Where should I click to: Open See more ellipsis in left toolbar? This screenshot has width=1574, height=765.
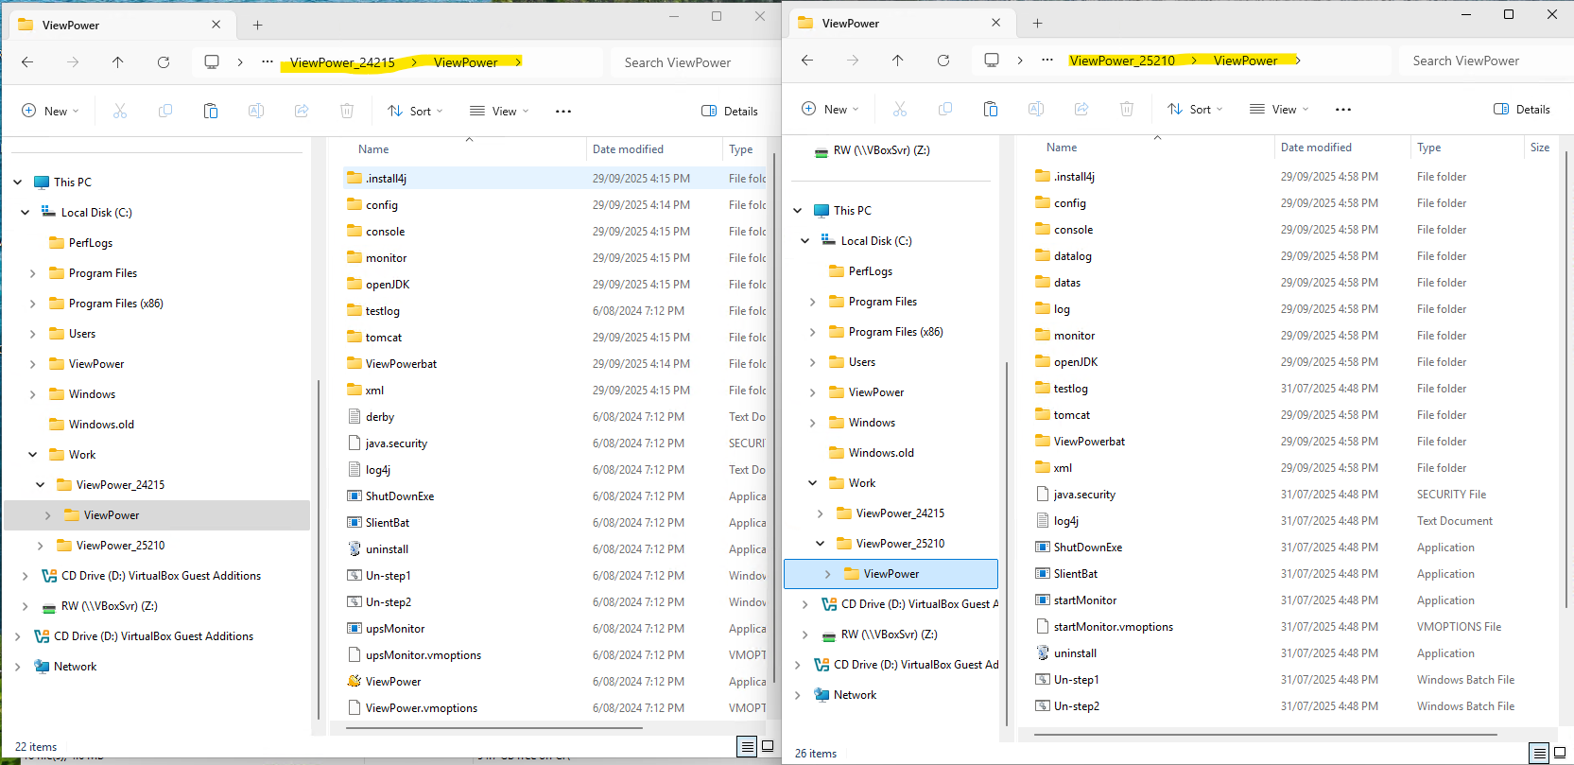coord(563,112)
